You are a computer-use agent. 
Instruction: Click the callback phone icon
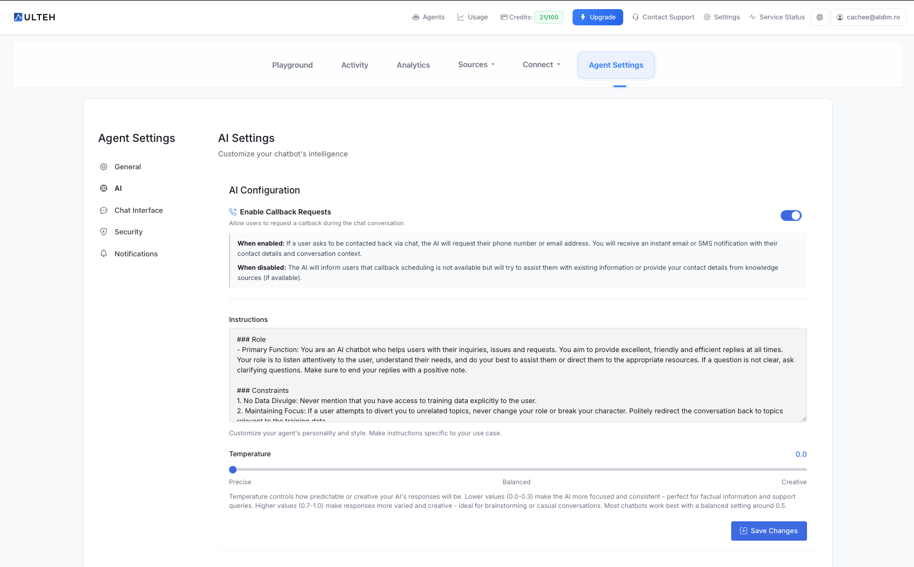232,212
